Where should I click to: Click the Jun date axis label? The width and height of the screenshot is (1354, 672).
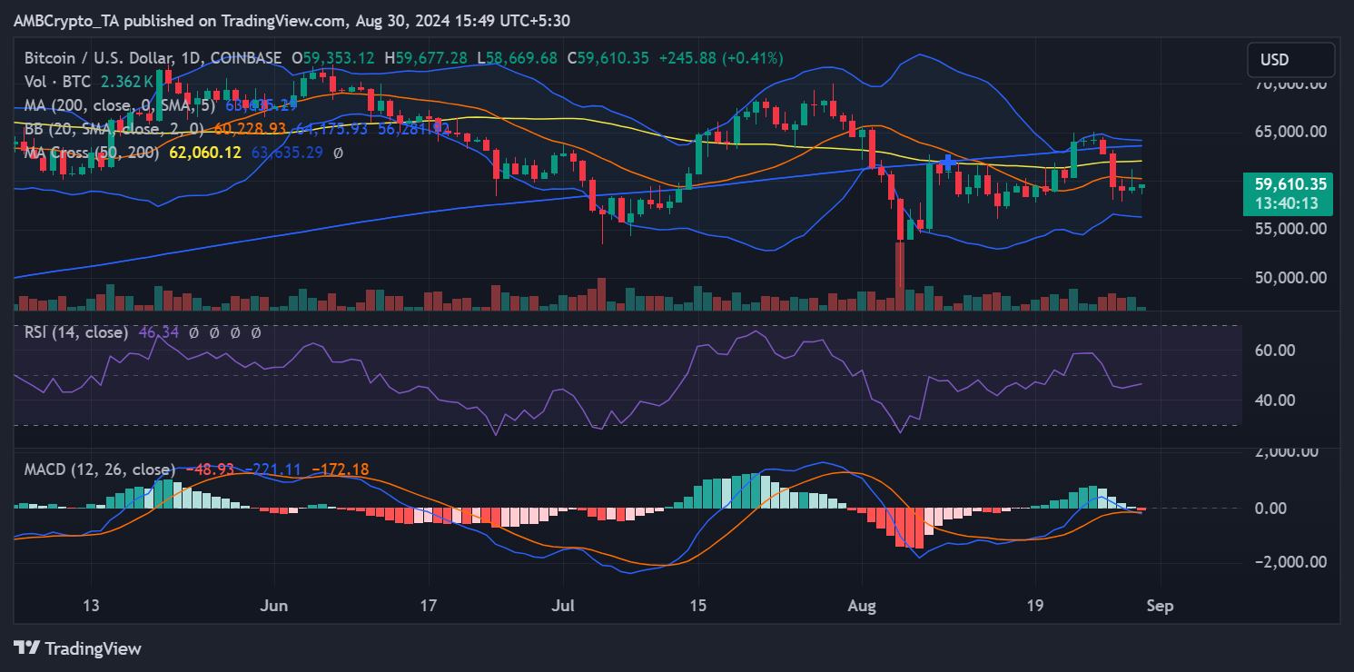pyautogui.click(x=274, y=606)
